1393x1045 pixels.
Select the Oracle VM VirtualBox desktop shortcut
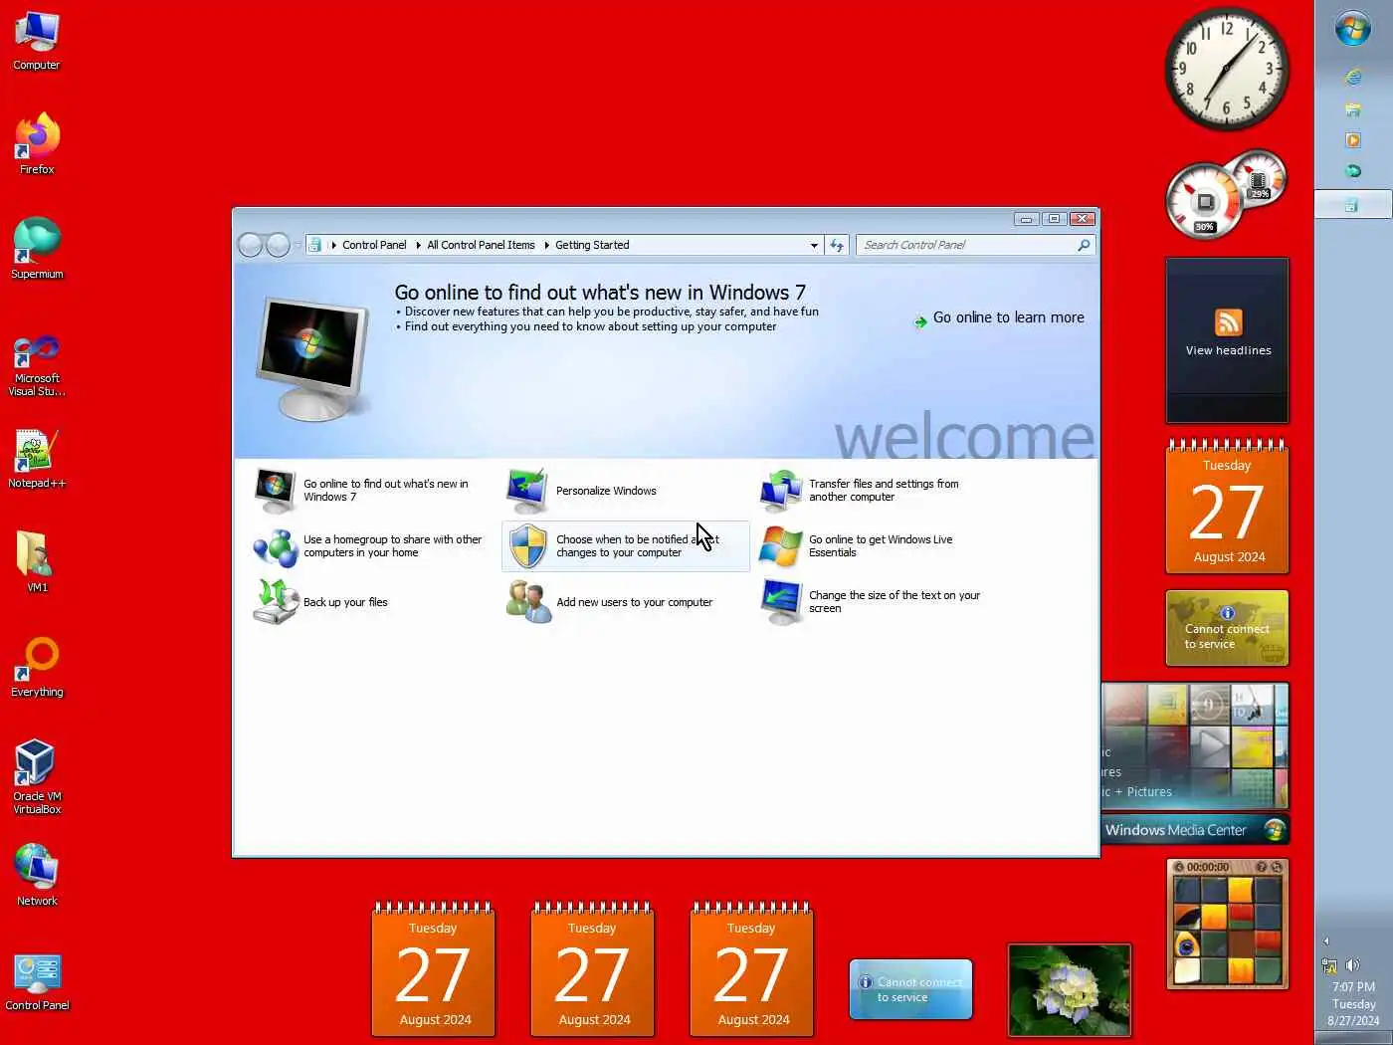[37, 777]
